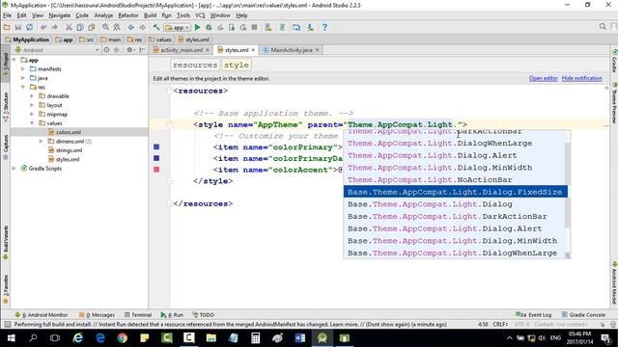Collapse the res folder arrow

pyautogui.click(x=23, y=87)
